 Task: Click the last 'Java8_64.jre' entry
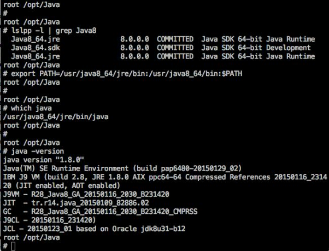pos(36,56)
